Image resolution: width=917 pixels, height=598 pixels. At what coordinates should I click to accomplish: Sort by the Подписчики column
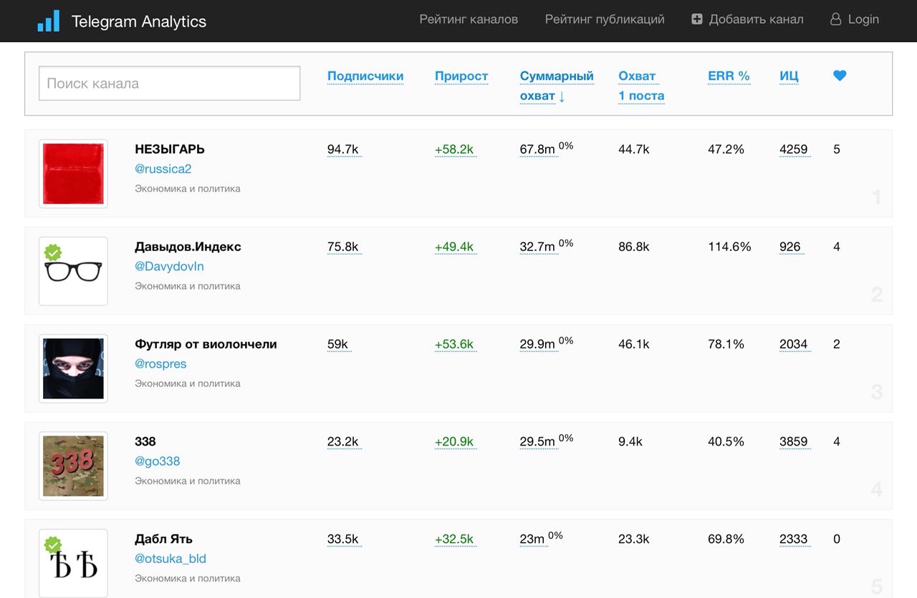pyautogui.click(x=365, y=76)
